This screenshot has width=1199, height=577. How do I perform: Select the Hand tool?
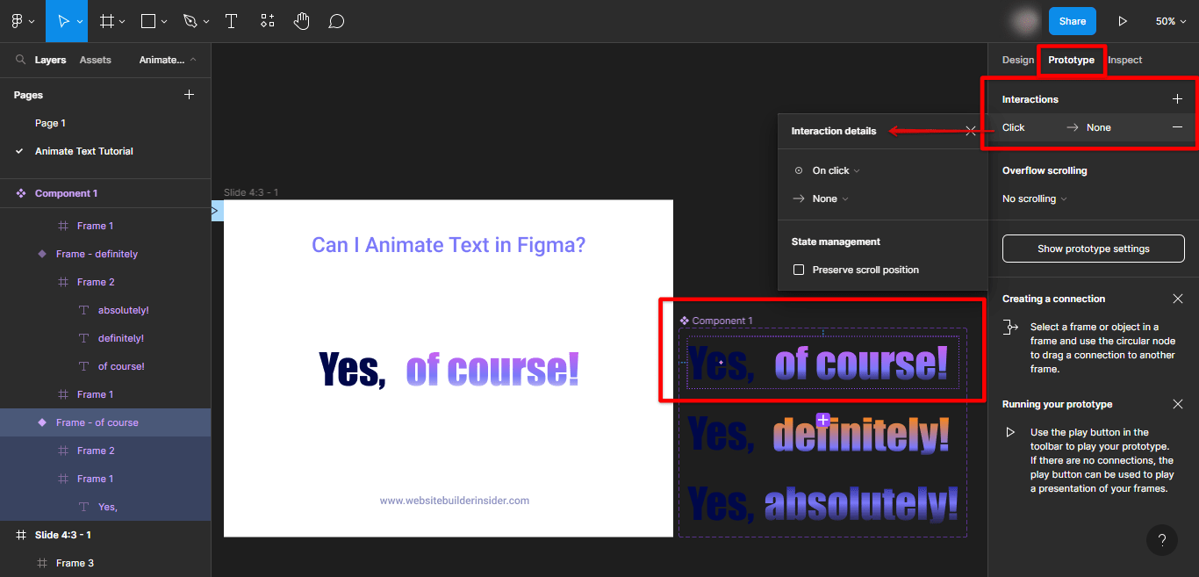(301, 20)
